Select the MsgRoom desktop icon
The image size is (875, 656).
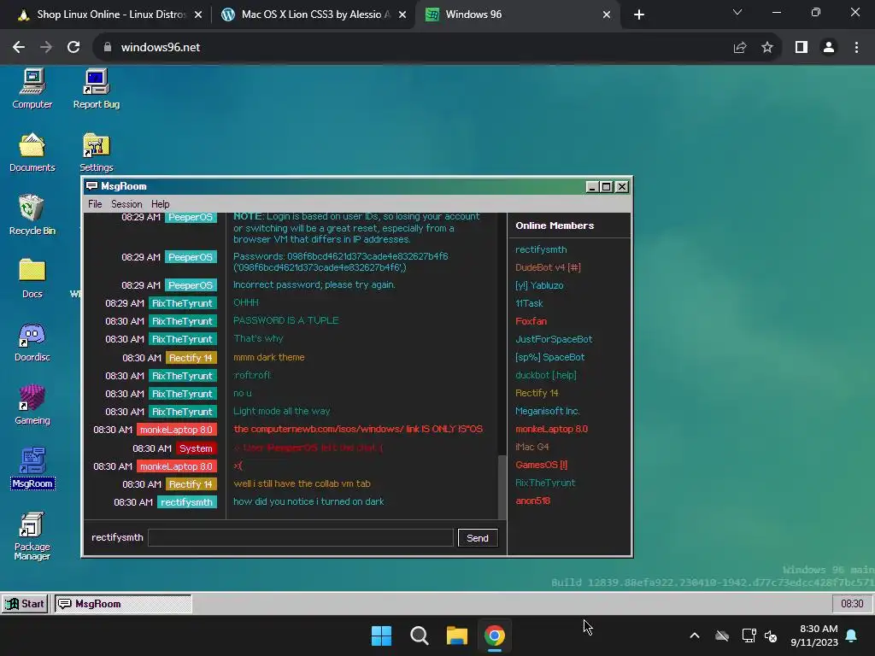32,469
